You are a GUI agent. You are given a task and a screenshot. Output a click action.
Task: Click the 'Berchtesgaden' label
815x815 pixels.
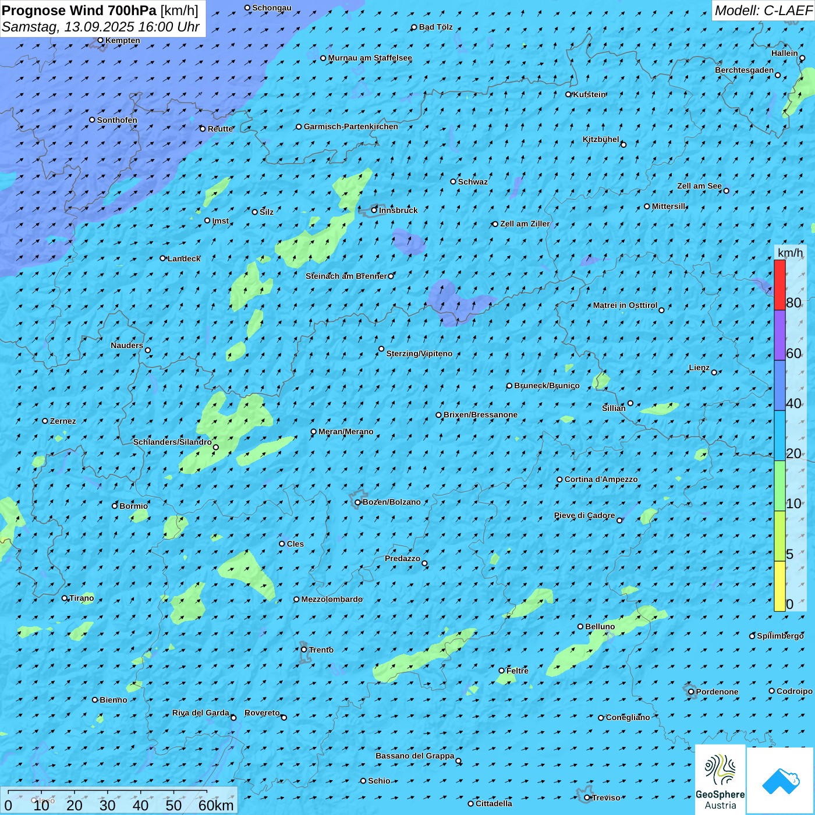tap(745, 70)
